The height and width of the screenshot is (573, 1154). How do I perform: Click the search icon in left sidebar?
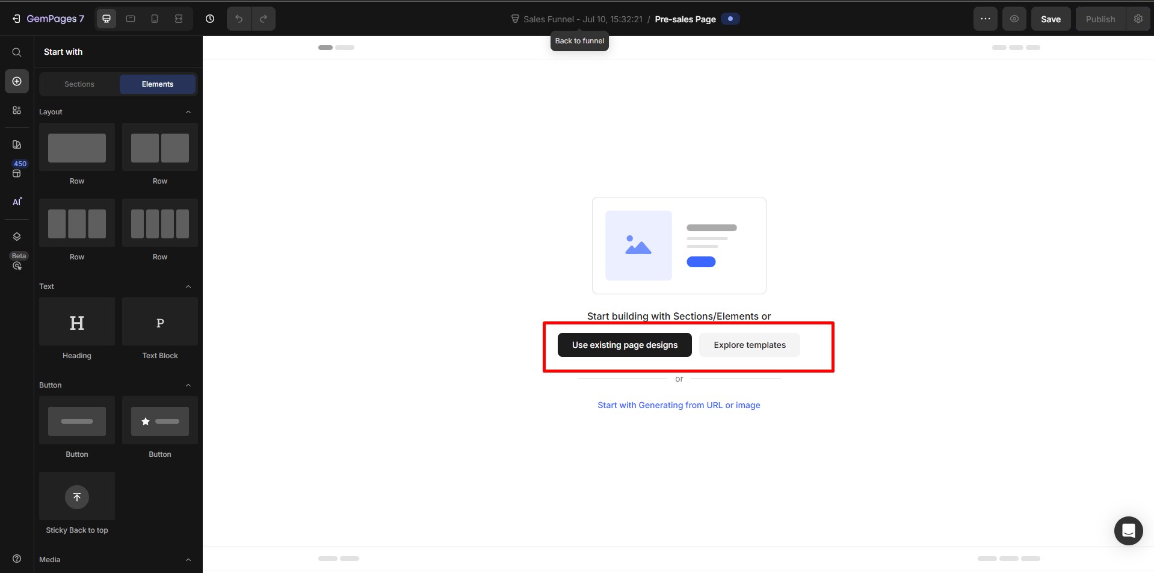(x=17, y=52)
